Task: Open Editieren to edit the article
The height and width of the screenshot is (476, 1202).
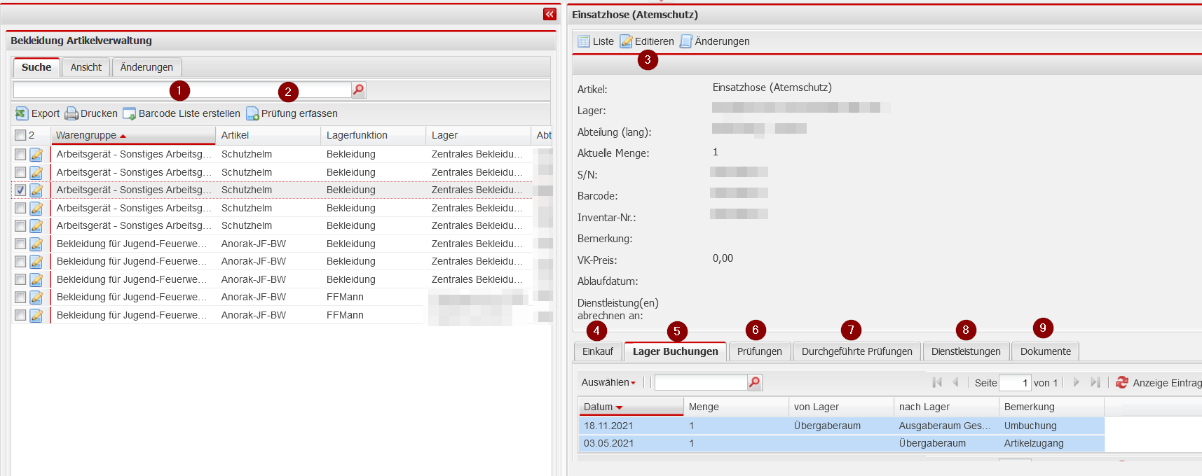Action: [x=646, y=41]
